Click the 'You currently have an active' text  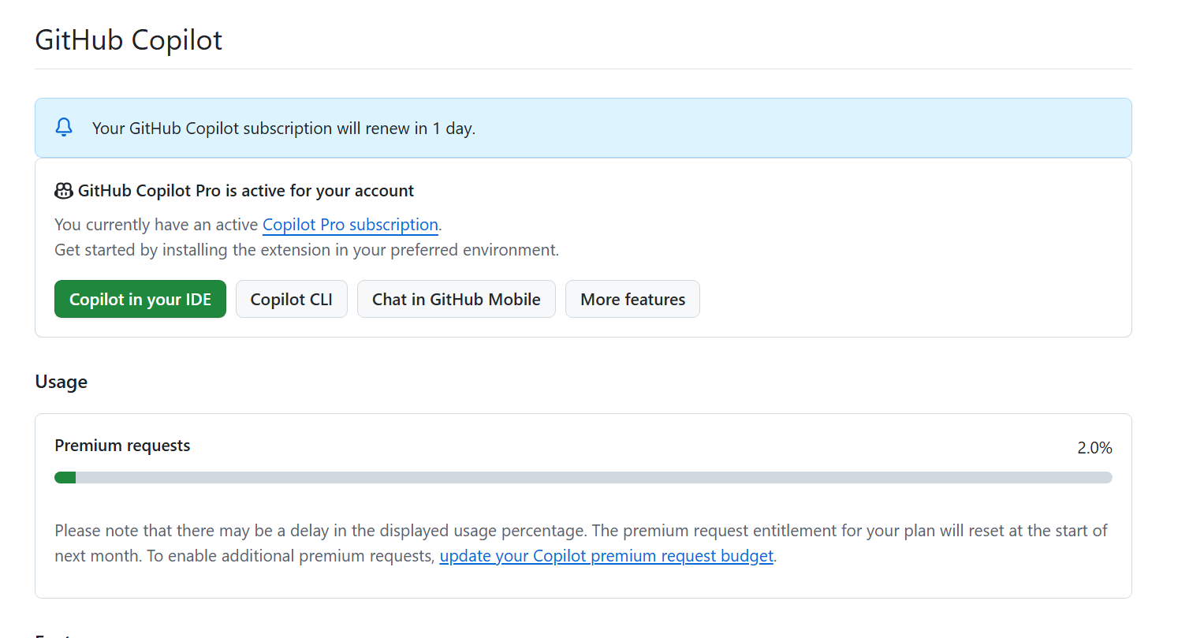coord(157,225)
